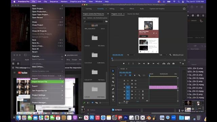Open the Program panel menu
The image size is (217, 122).
tap(124, 14)
